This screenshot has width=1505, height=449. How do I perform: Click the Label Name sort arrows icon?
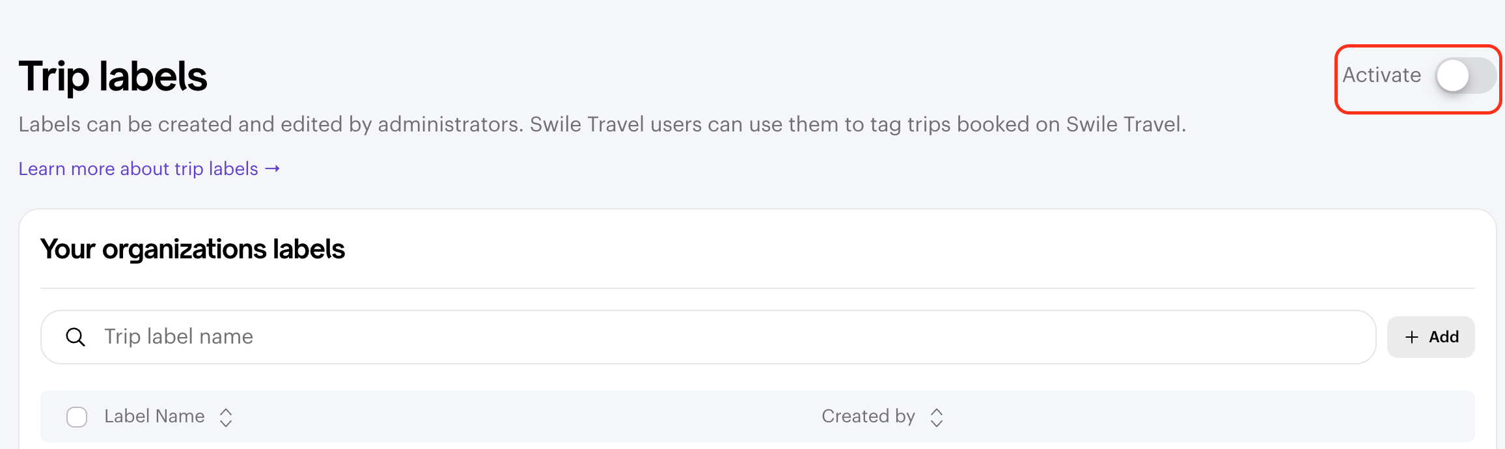(x=226, y=417)
